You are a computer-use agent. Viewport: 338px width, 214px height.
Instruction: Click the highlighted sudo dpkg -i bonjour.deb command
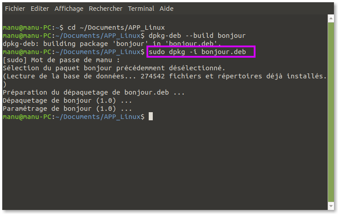(x=197, y=52)
